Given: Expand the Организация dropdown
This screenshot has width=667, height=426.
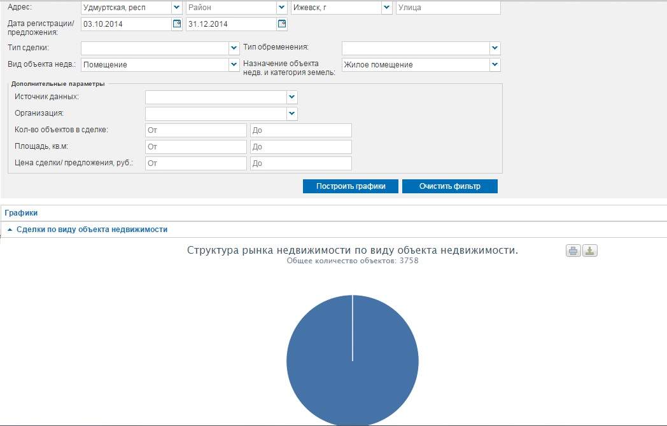Looking at the screenshot, I should [291, 114].
